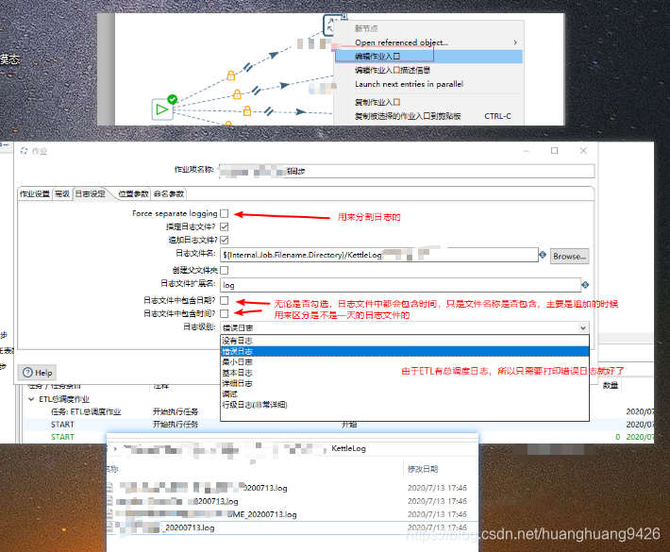Enable the 创建父文件夹 checkbox
Viewport: 670px width, 552px height.
click(x=225, y=270)
